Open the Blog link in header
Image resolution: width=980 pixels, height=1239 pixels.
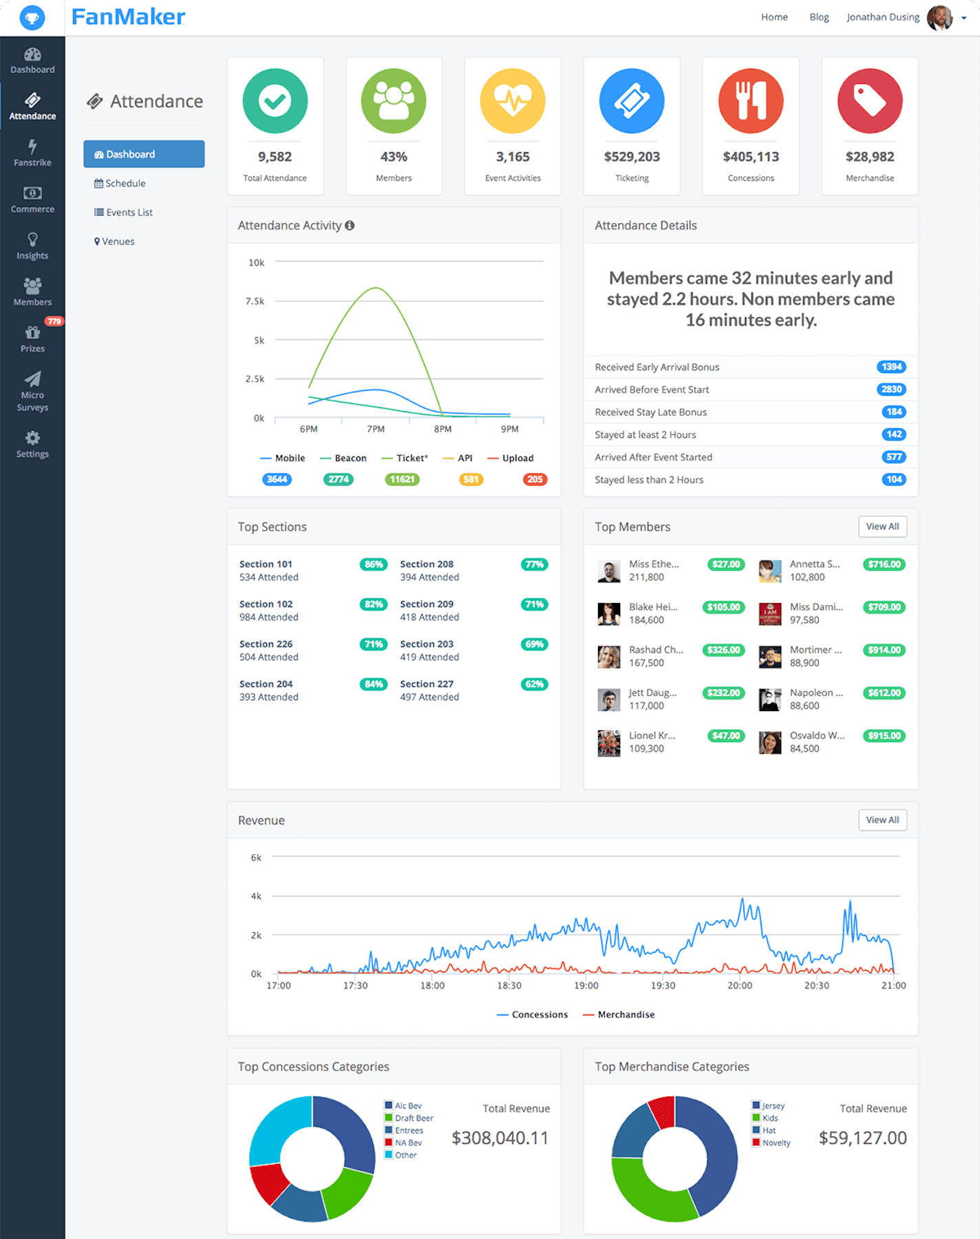point(819,17)
